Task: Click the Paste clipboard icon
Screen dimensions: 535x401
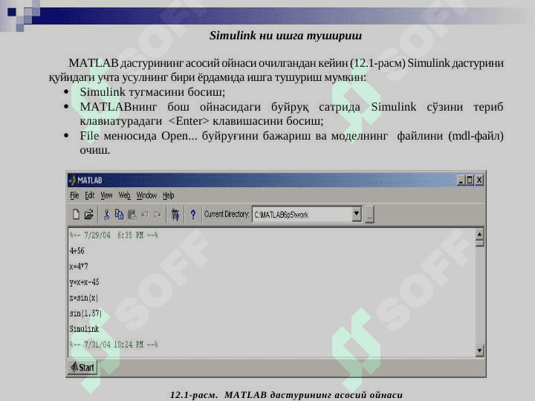Action: (132, 215)
